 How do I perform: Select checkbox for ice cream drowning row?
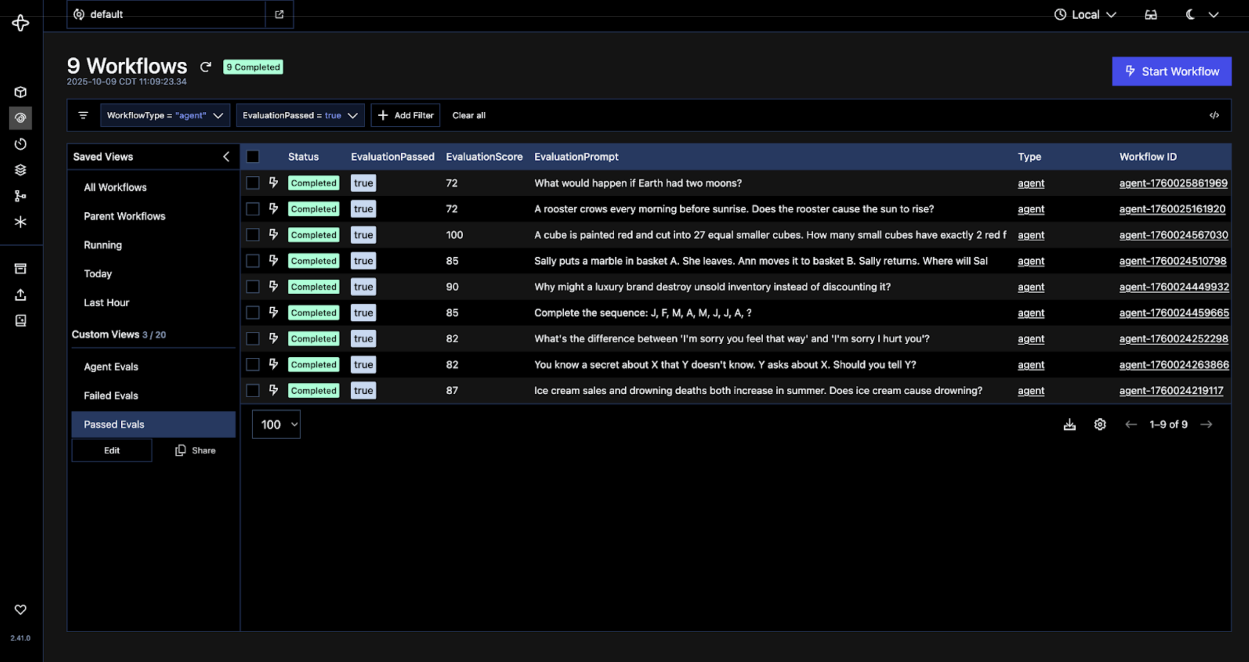coord(252,390)
